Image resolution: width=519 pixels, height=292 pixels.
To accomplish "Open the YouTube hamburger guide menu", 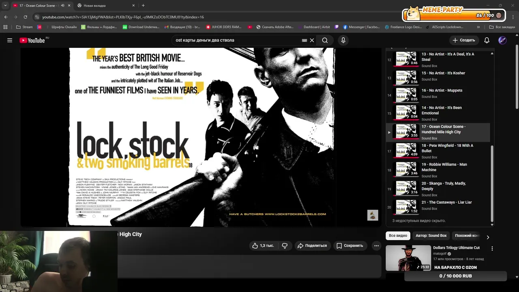I will (x=10, y=40).
